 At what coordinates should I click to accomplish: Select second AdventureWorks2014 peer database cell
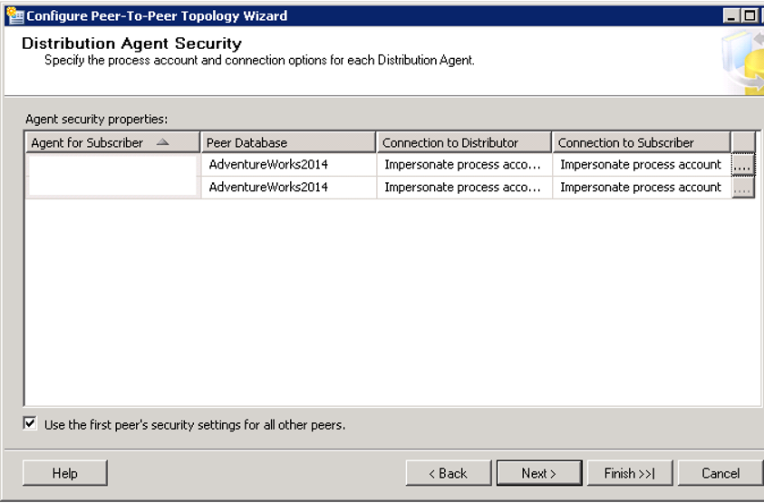pyautogui.click(x=288, y=188)
